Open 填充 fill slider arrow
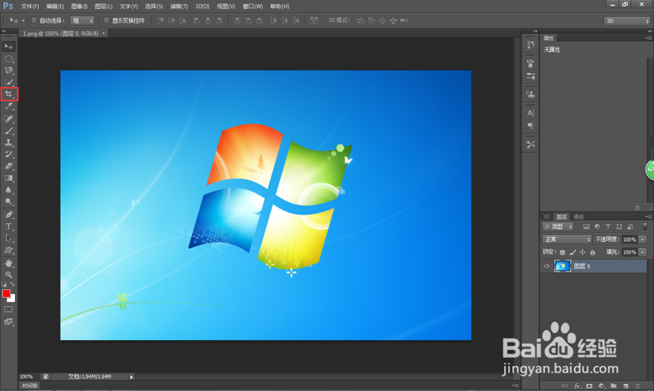The width and height of the screenshot is (654, 391). pyautogui.click(x=643, y=253)
